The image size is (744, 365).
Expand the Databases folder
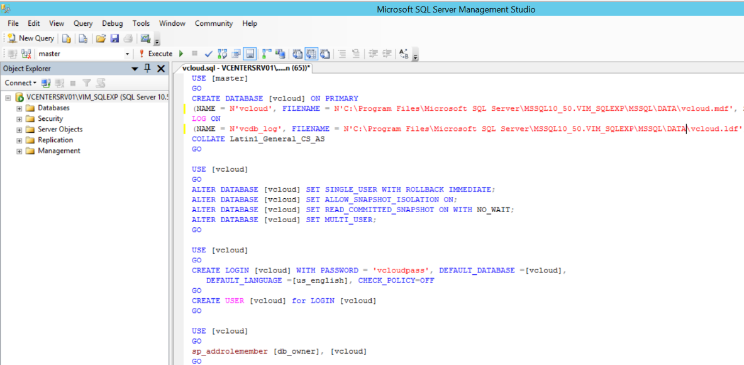[x=19, y=108]
